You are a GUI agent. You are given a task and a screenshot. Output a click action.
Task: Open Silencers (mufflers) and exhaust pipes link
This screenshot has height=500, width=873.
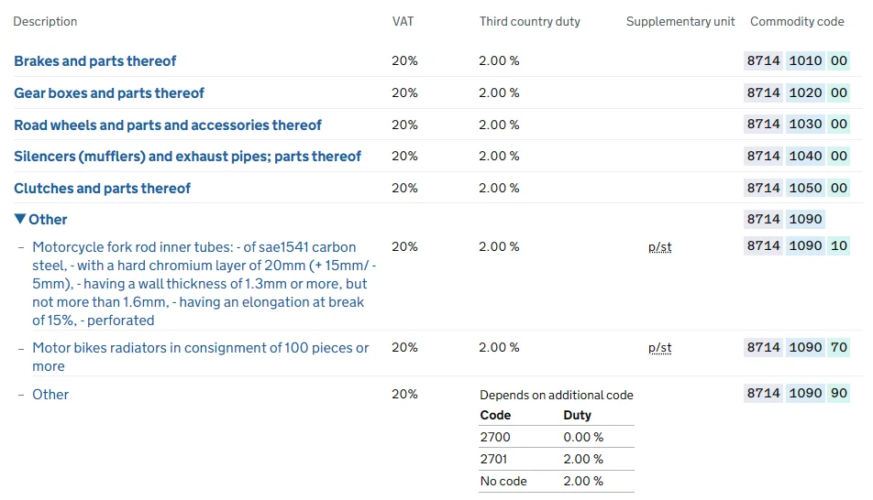187,157
